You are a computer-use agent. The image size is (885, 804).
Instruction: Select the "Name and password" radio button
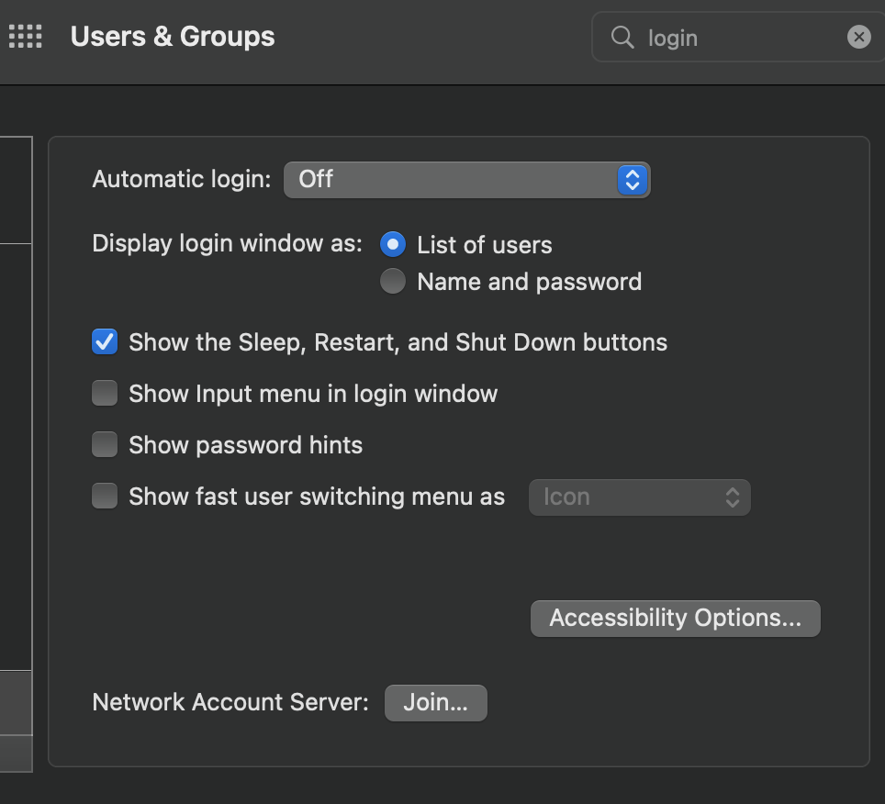393,281
